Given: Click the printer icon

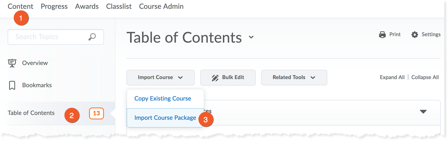Looking at the screenshot, I should (x=382, y=34).
